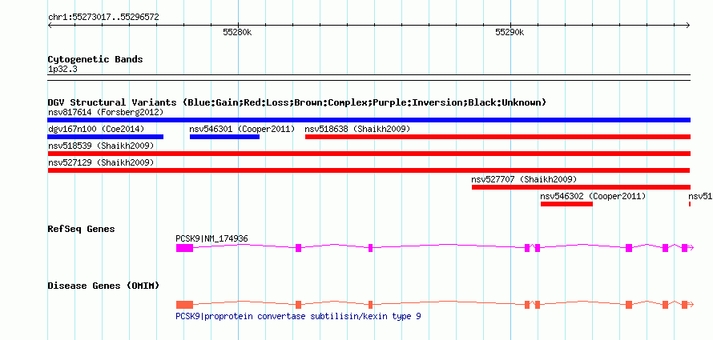Click the nsv817614 (Forsberg2012) blue gain bar

[369, 120]
